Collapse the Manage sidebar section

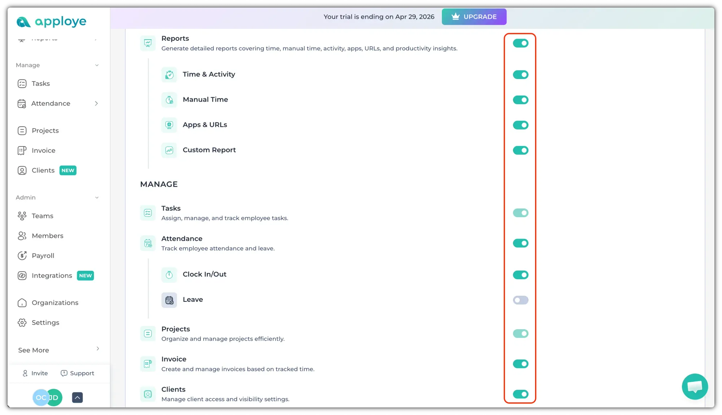pos(97,65)
